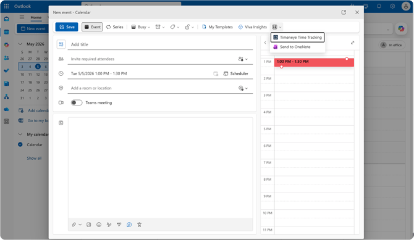This screenshot has height=240, width=414.
Task: Open the reminder clock dropdown
Action: (x=160, y=27)
